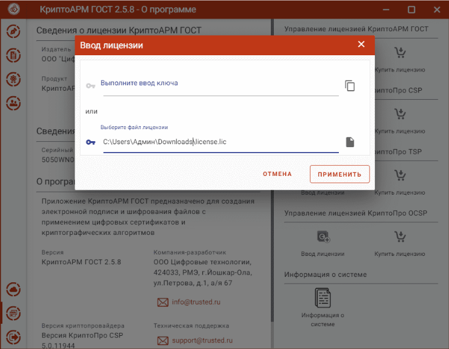The height and width of the screenshot is (349, 449).
Task: Click the support@trusted.ru email link
Action: click(x=202, y=341)
